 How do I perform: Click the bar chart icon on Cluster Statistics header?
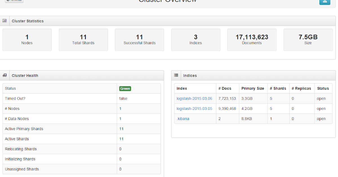pos(5,21)
